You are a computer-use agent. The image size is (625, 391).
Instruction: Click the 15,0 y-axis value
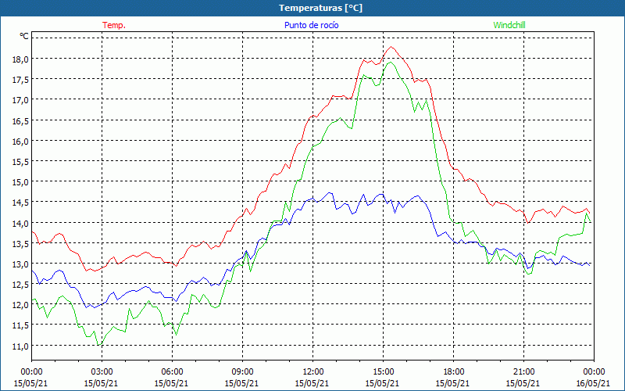(x=21, y=182)
